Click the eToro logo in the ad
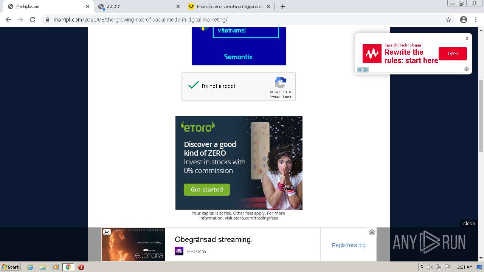The image size is (484, 272). coord(197,127)
